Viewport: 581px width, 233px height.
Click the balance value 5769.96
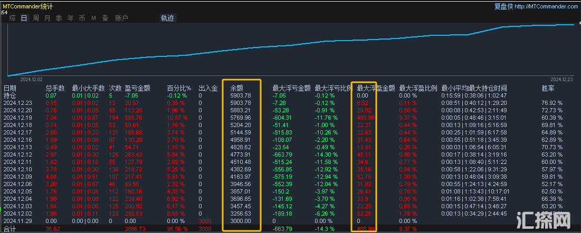pos(240,118)
